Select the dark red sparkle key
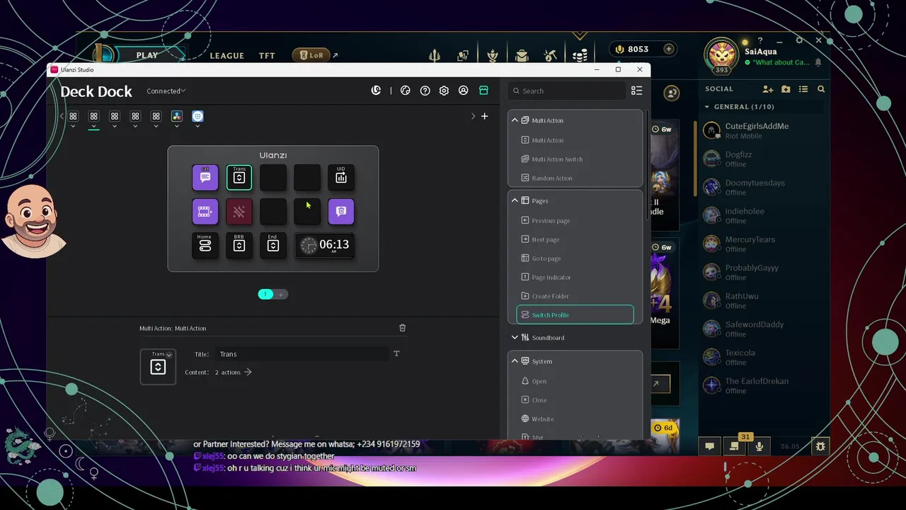Image resolution: width=906 pixels, height=510 pixels. (x=239, y=211)
